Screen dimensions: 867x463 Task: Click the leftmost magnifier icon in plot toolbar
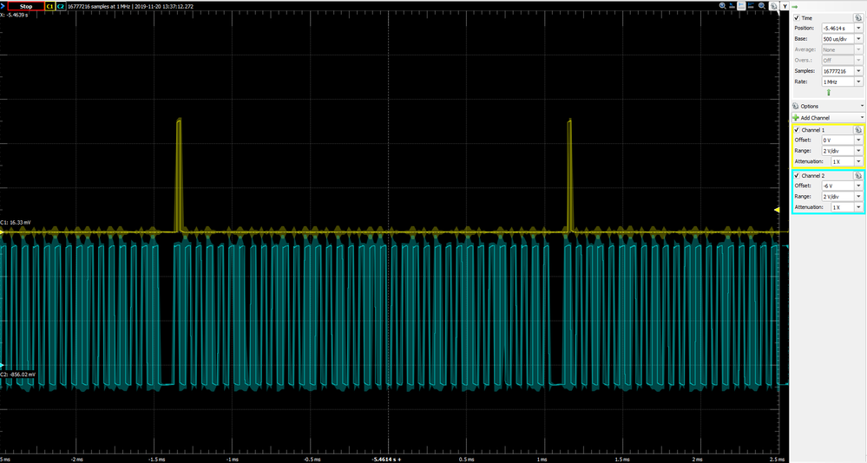click(x=723, y=5)
